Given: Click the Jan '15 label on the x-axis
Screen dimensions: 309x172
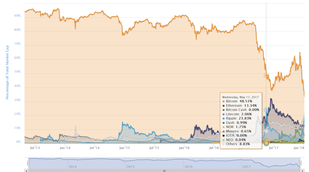Looking at the screenshot, I should point(125,148).
